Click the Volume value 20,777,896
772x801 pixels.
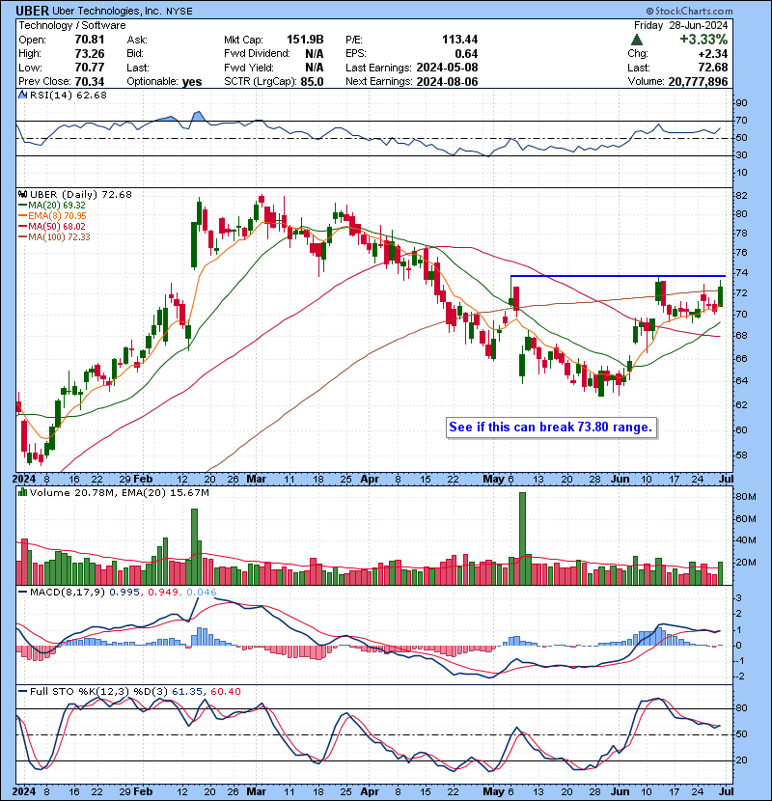(698, 81)
